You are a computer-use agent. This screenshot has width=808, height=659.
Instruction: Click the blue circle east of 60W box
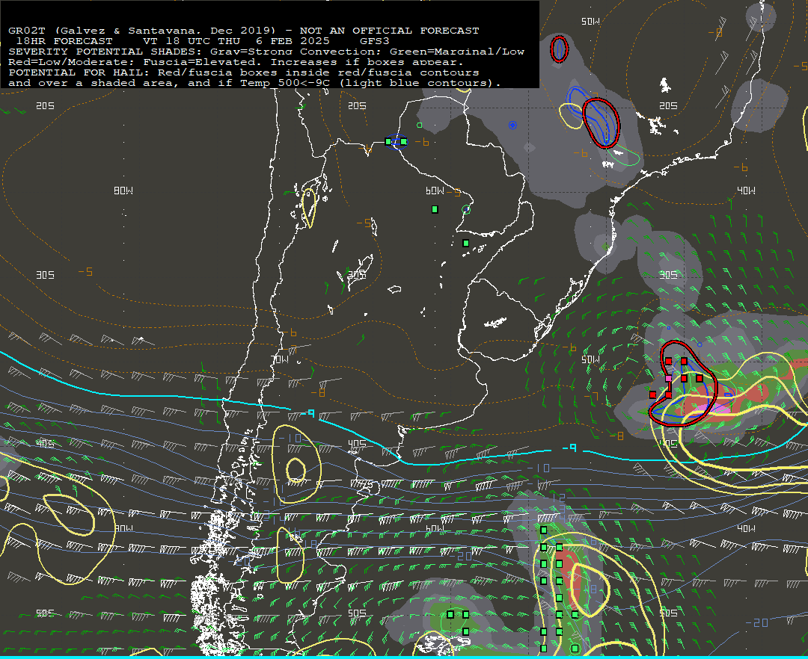pyautogui.click(x=466, y=209)
